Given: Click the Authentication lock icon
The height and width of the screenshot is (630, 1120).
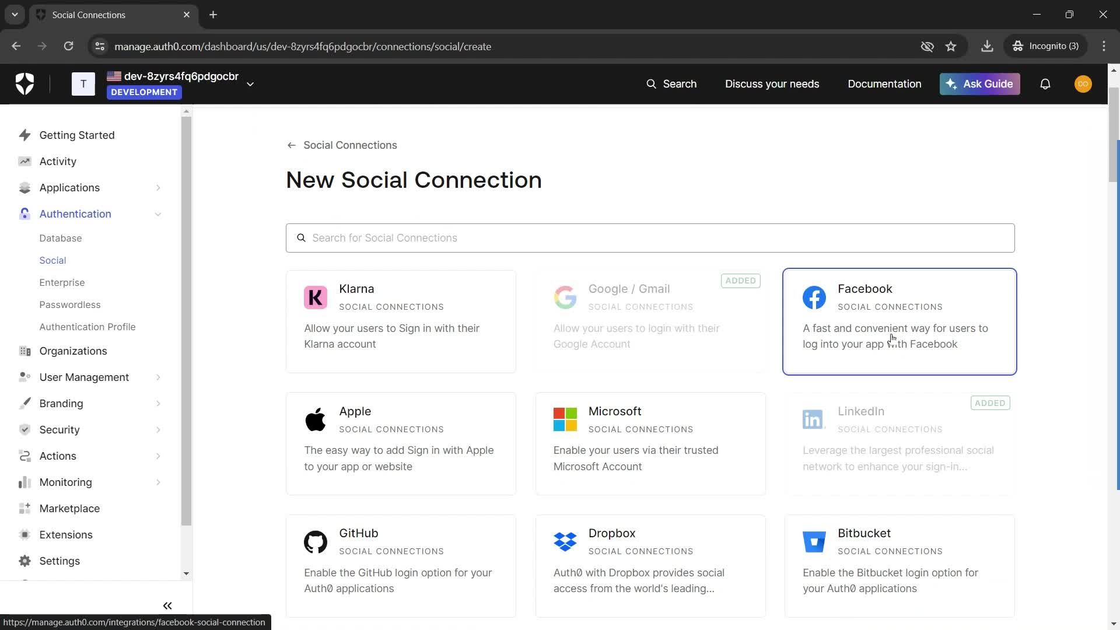Looking at the screenshot, I should pyautogui.click(x=24, y=214).
